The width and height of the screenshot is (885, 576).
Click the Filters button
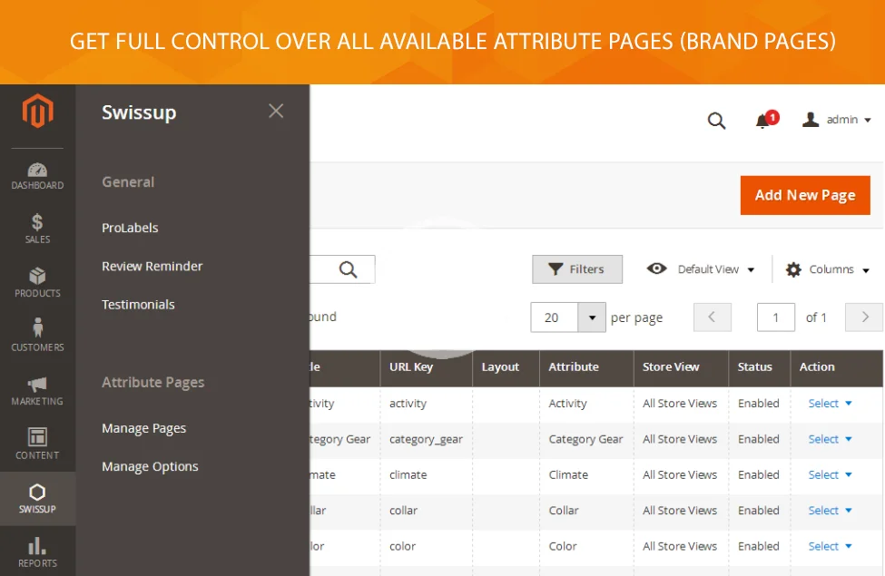577,269
